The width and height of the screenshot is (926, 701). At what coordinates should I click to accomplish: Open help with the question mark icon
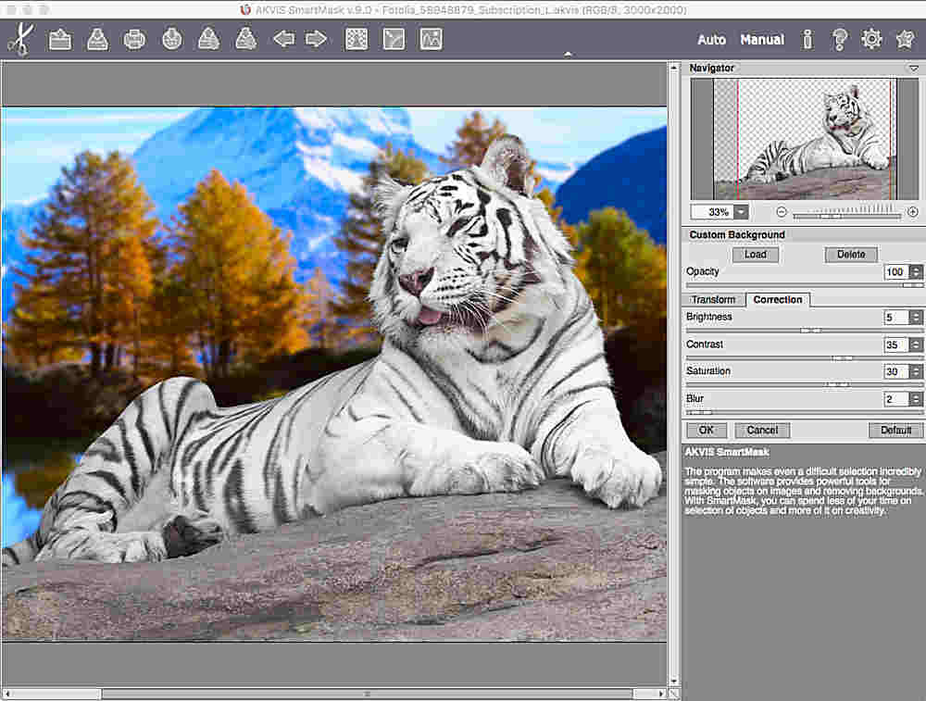coord(840,40)
